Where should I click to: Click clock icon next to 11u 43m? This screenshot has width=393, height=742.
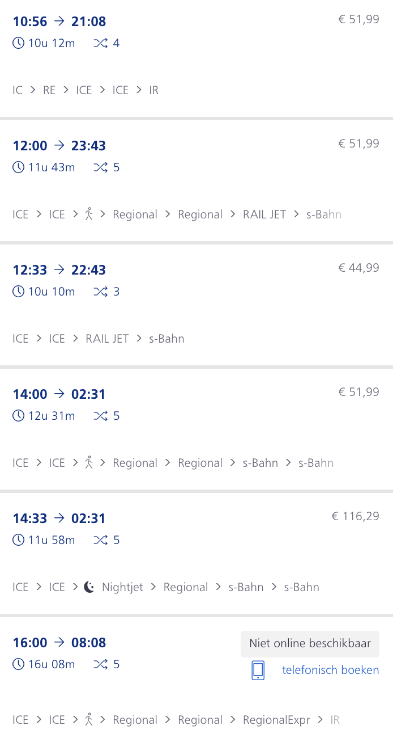click(x=19, y=167)
